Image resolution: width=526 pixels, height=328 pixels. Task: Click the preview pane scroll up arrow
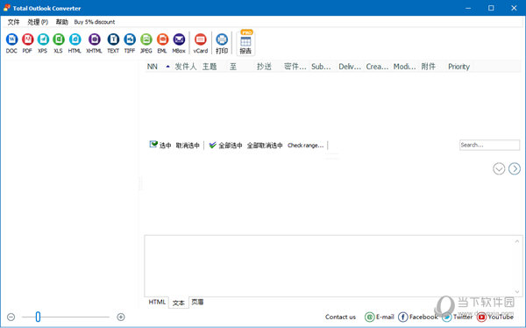[517, 241]
